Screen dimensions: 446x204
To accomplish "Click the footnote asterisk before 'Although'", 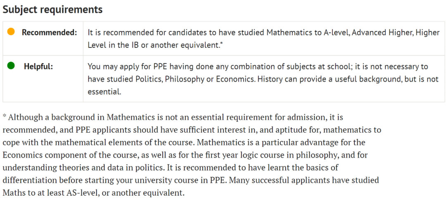I will (5, 116).
